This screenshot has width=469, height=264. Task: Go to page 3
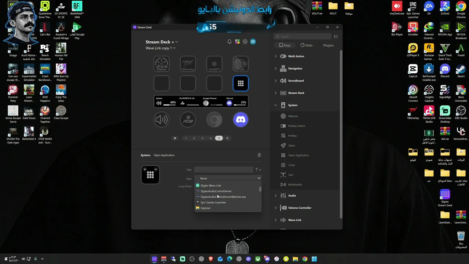click(202, 138)
